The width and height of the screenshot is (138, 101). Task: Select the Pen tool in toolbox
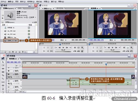tap(3, 89)
